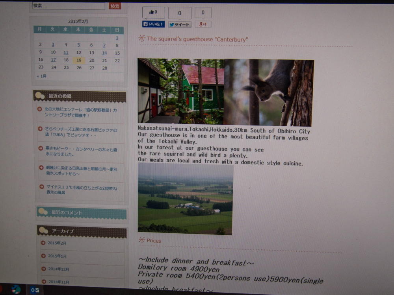
Task: Click the squirrel on tree photo
Action: click(268, 93)
